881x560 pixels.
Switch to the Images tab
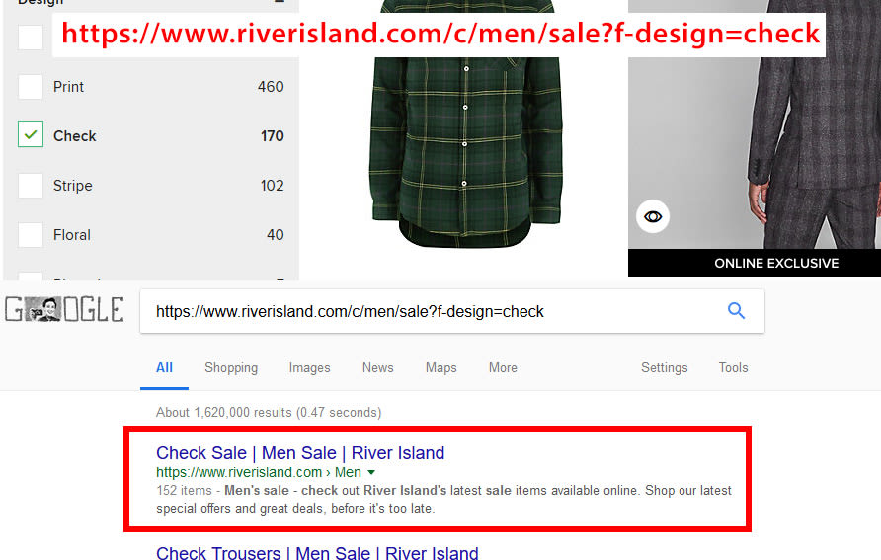pyautogui.click(x=309, y=368)
